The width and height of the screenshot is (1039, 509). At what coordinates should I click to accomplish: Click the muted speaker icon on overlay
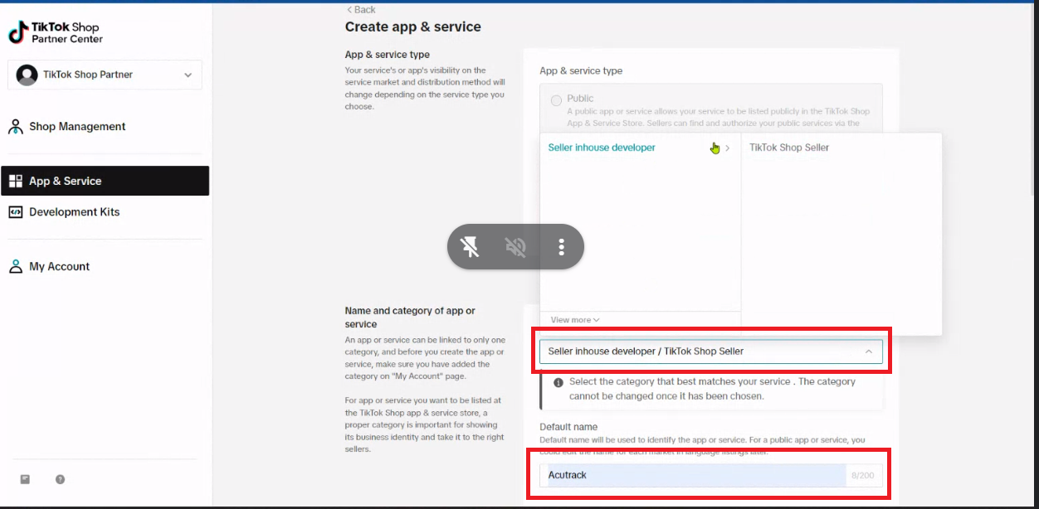point(515,247)
